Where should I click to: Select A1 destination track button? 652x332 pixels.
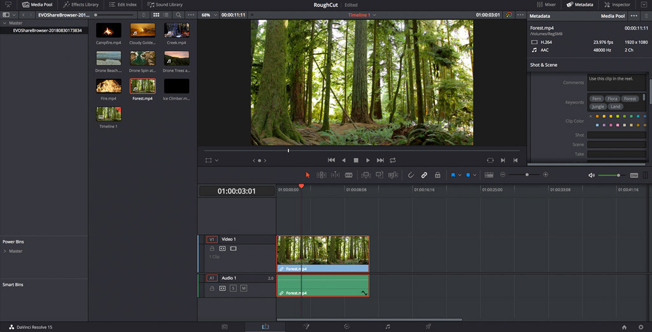click(x=211, y=278)
